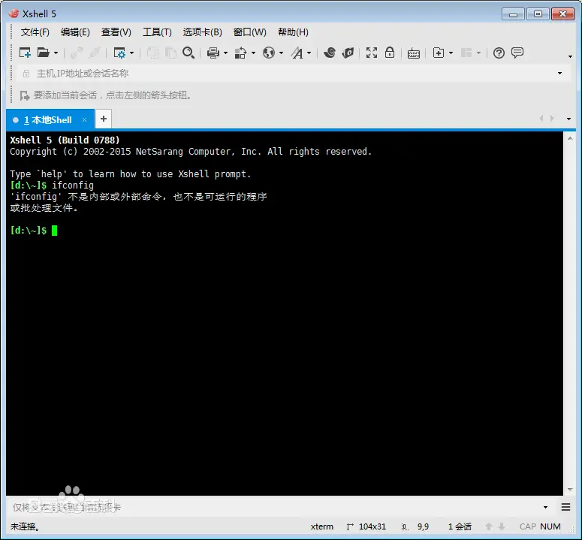Click the NUM indicator in status bar
Image resolution: width=582 pixels, height=540 pixels.
[x=550, y=526]
